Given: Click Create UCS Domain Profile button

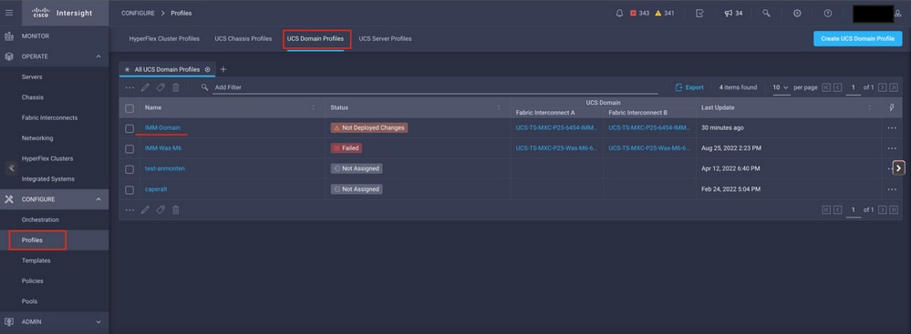Looking at the screenshot, I should 857,39.
